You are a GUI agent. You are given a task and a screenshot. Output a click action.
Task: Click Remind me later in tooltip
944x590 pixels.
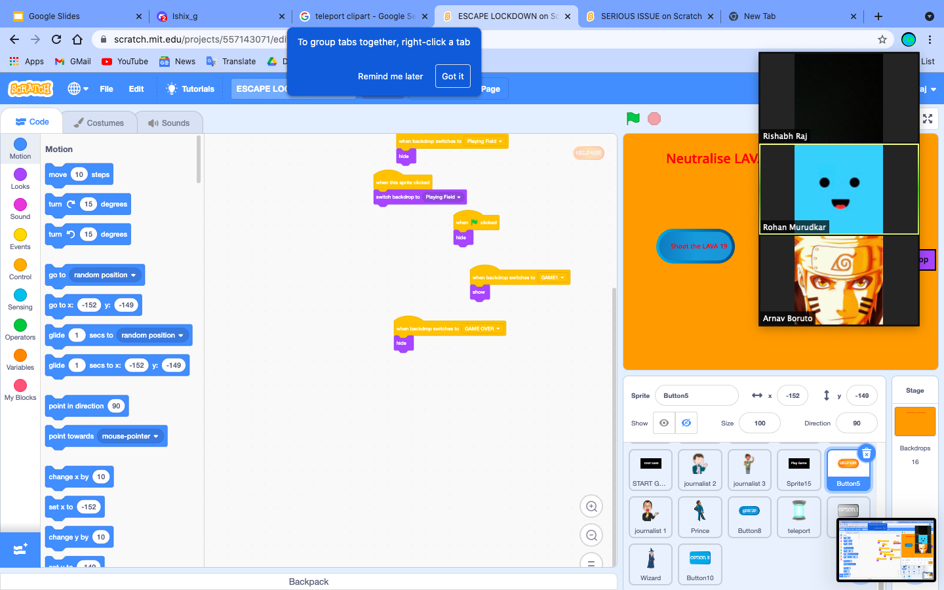tap(390, 76)
